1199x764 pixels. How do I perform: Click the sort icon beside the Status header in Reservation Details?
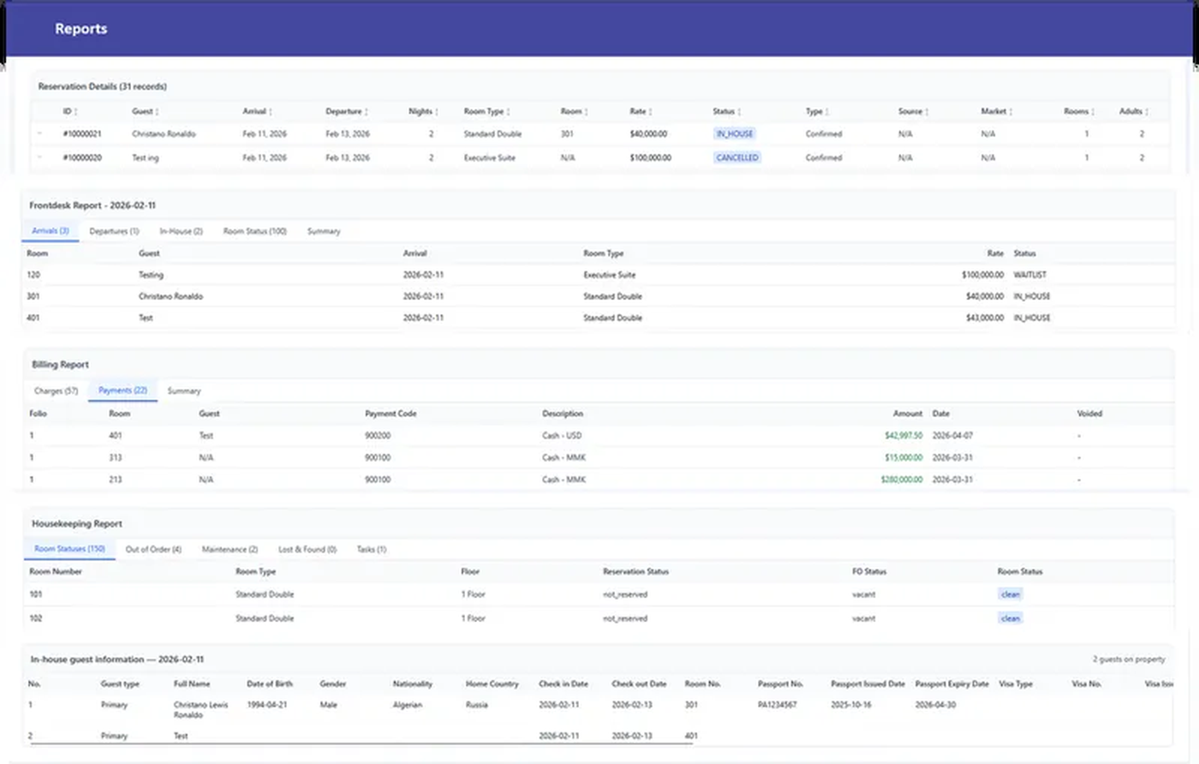pyautogui.click(x=739, y=112)
